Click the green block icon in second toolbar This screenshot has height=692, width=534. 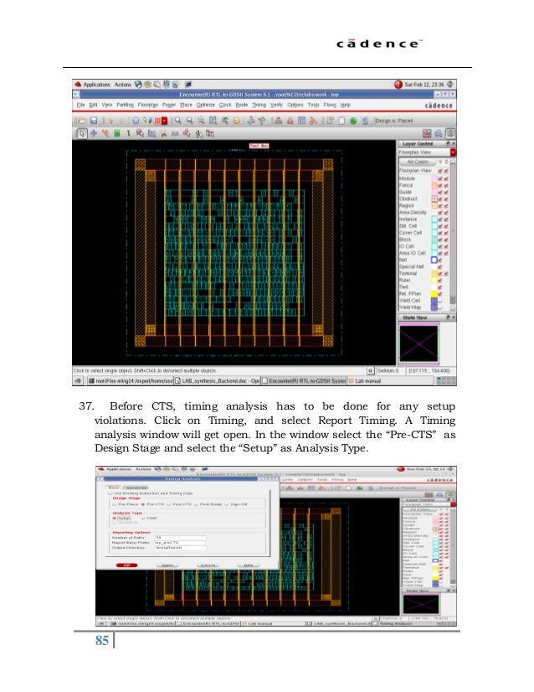[117, 133]
